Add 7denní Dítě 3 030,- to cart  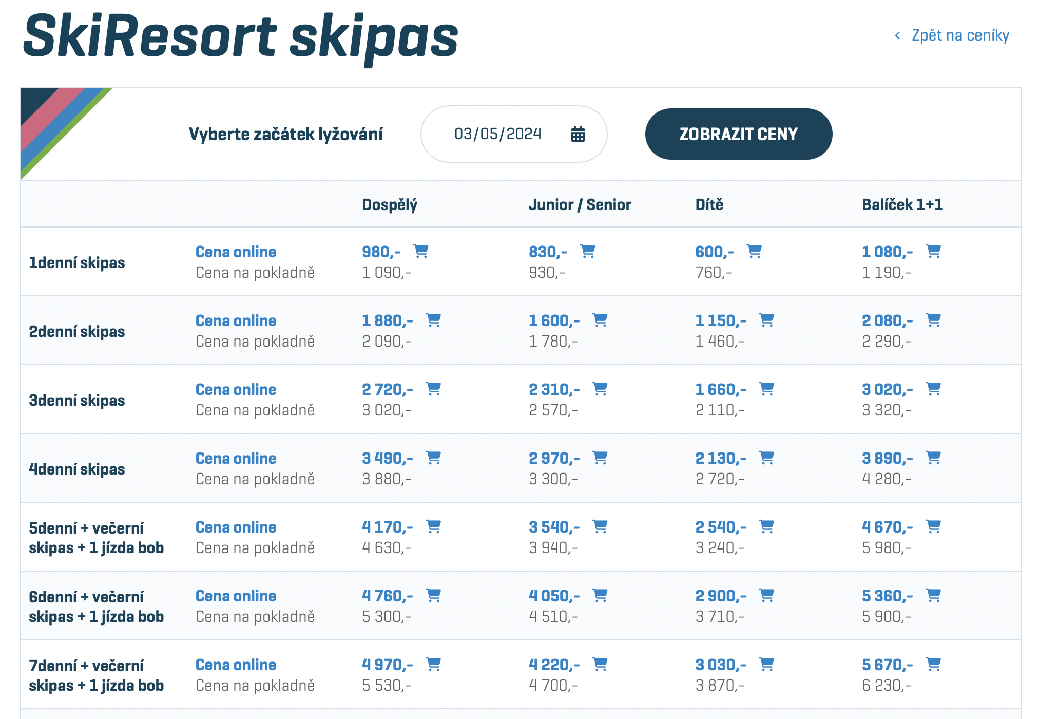[766, 664]
